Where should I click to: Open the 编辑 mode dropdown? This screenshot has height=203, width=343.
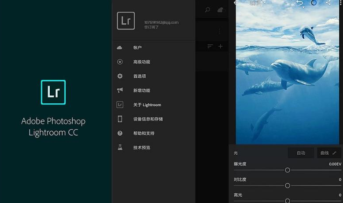(x=257, y=3)
